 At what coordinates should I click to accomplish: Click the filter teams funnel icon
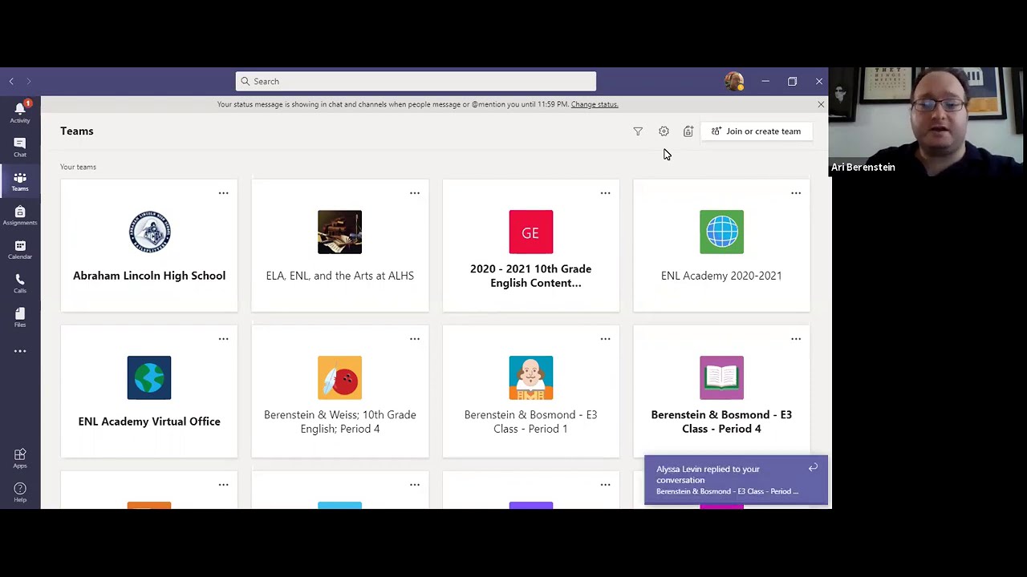[x=638, y=131]
